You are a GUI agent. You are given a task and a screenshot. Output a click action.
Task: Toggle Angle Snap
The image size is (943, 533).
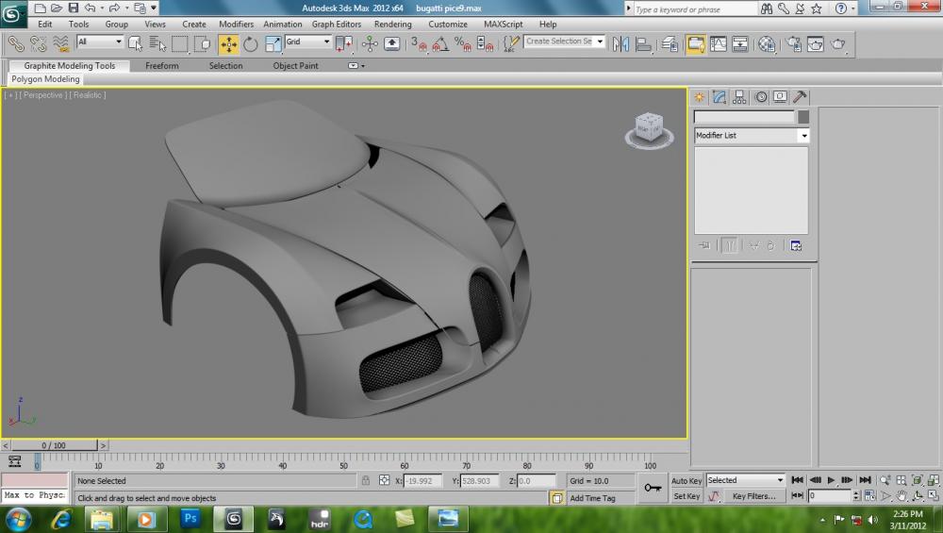click(x=440, y=44)
